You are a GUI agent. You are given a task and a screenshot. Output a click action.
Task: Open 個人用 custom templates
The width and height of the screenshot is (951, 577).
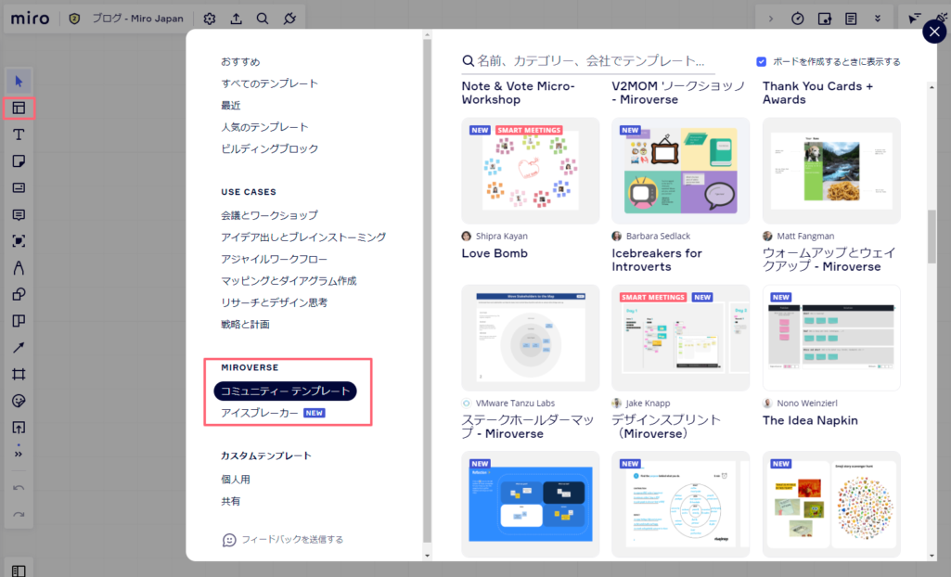click(236, 480)
